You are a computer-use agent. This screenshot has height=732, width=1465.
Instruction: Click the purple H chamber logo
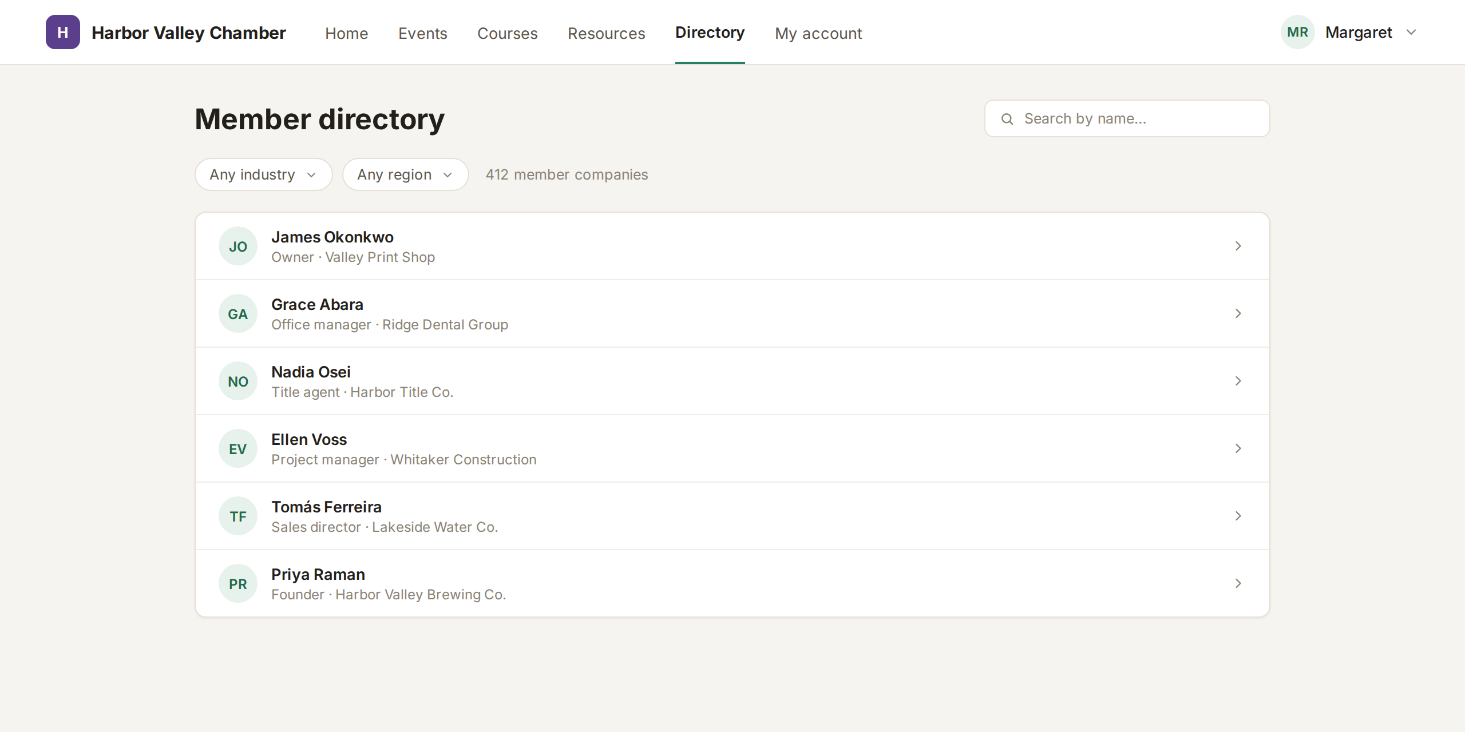point(63,32)
